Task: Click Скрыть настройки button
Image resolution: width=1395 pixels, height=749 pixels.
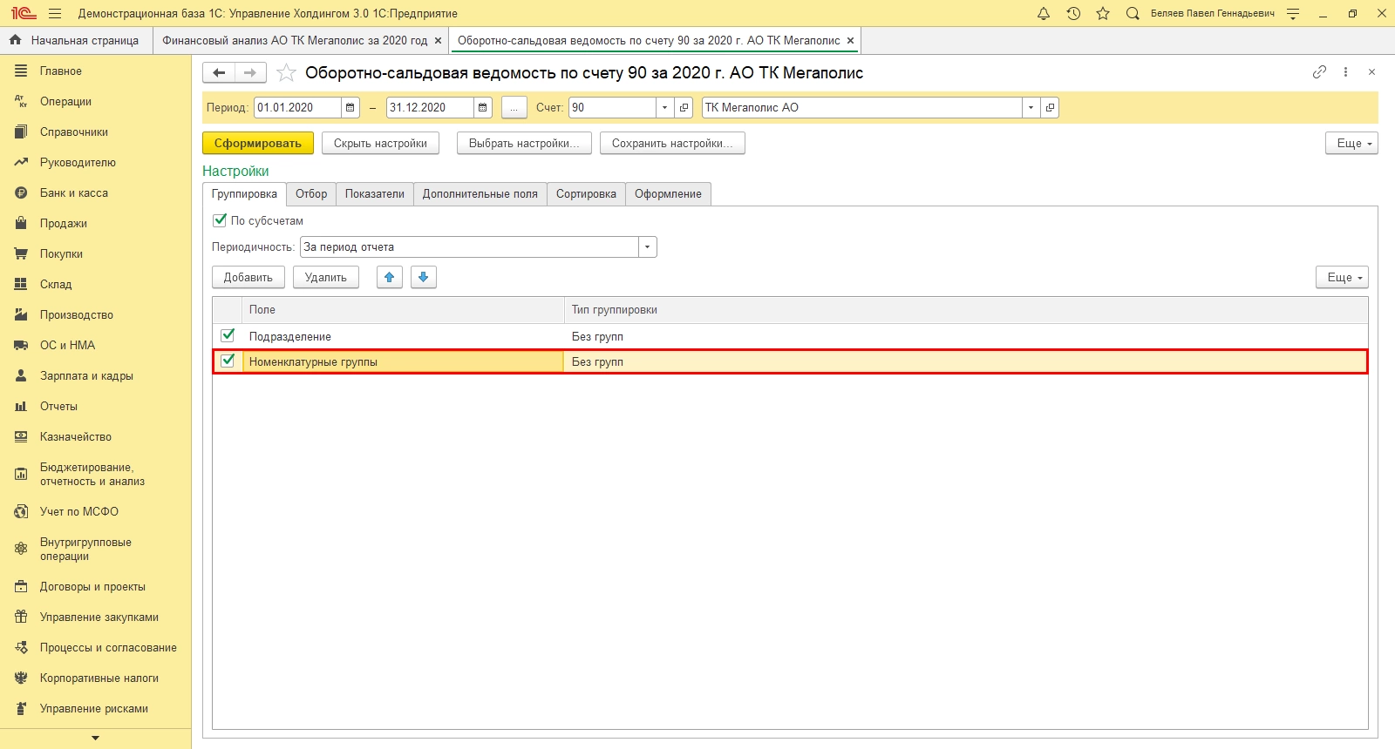Action: coord(380,144)
